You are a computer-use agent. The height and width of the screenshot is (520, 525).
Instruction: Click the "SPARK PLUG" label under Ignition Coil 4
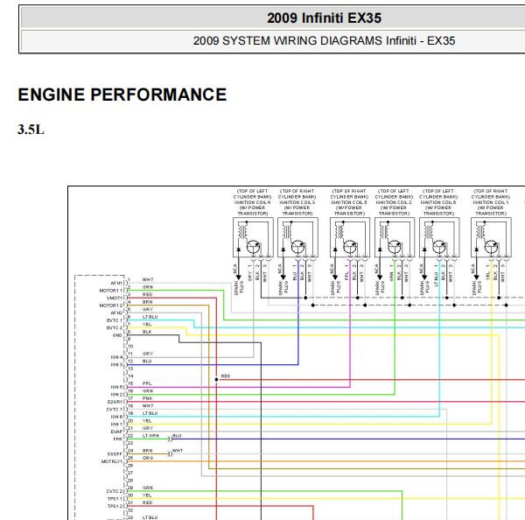point(240,287)
